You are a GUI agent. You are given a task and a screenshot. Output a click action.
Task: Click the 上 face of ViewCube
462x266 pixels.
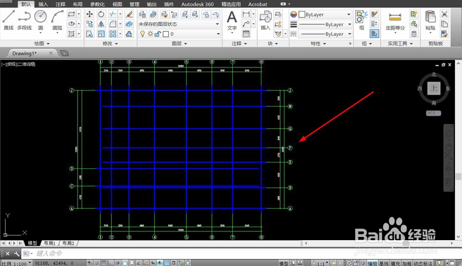click(434, 88)
